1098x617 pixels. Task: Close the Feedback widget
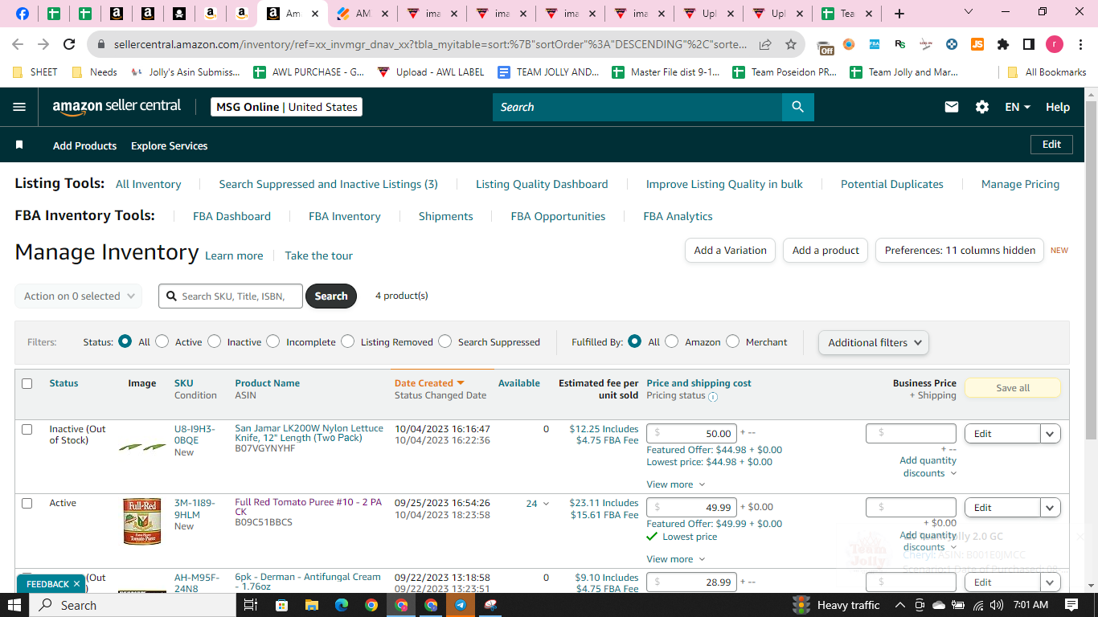(x=76, y=584)
